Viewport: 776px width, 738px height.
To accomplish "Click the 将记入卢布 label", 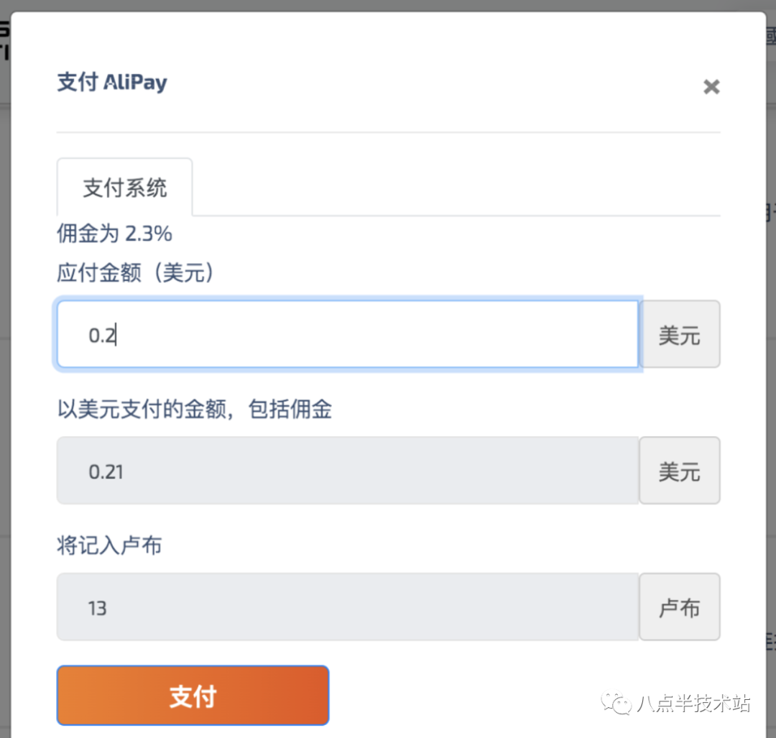I will click(109, 545).
